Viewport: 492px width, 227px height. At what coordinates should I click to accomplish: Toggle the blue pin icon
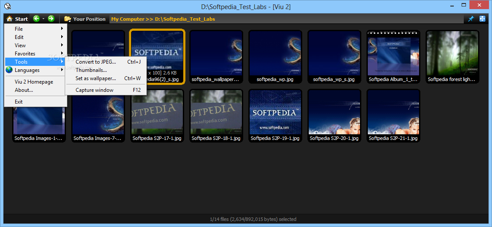click(471, 19)
